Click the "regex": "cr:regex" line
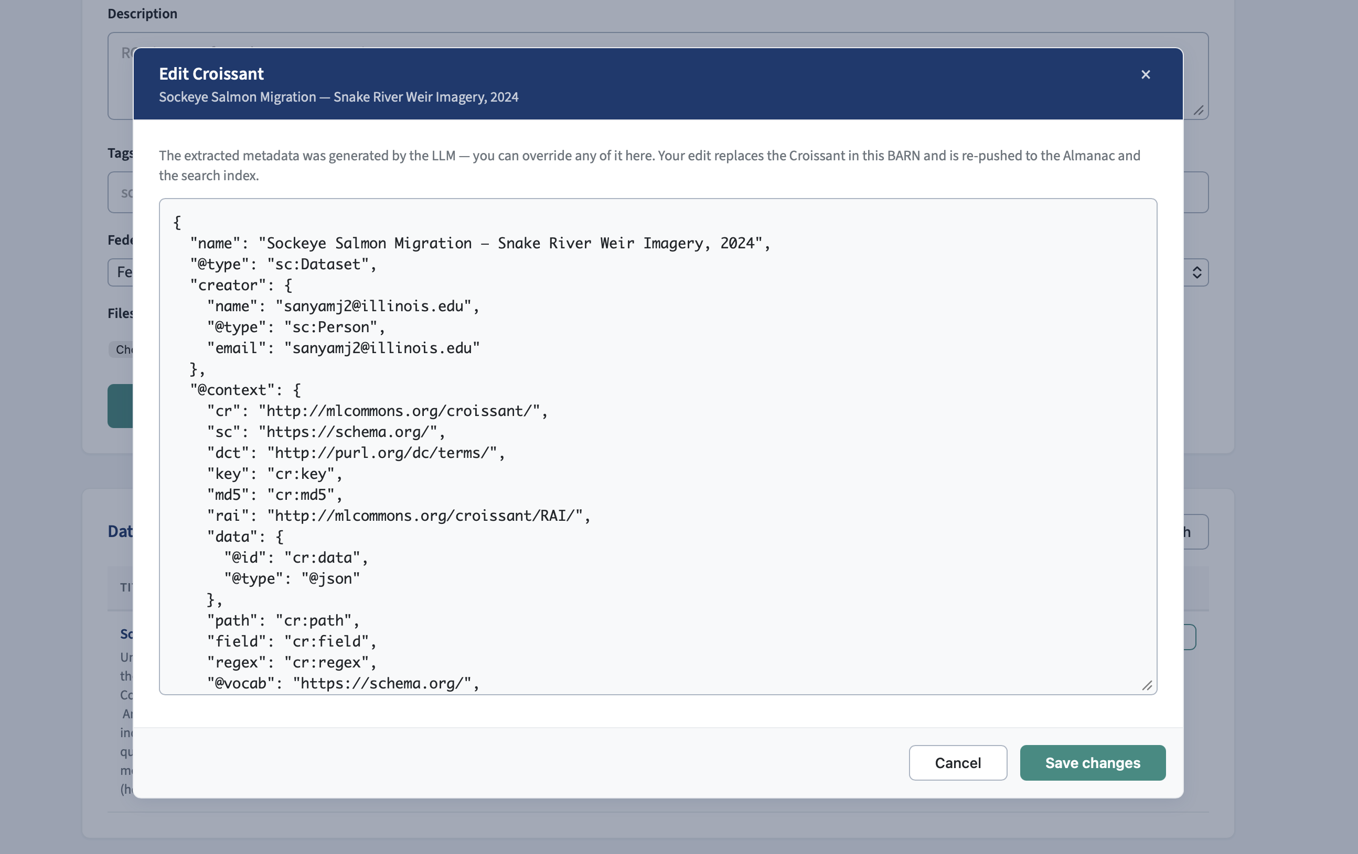Viewport: 1358px width, 854px height. click(292, 662)
